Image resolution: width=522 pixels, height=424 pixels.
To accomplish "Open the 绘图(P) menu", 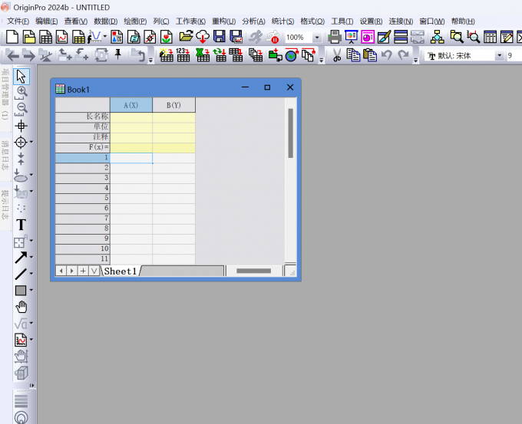I will click(x=135, y=21).
